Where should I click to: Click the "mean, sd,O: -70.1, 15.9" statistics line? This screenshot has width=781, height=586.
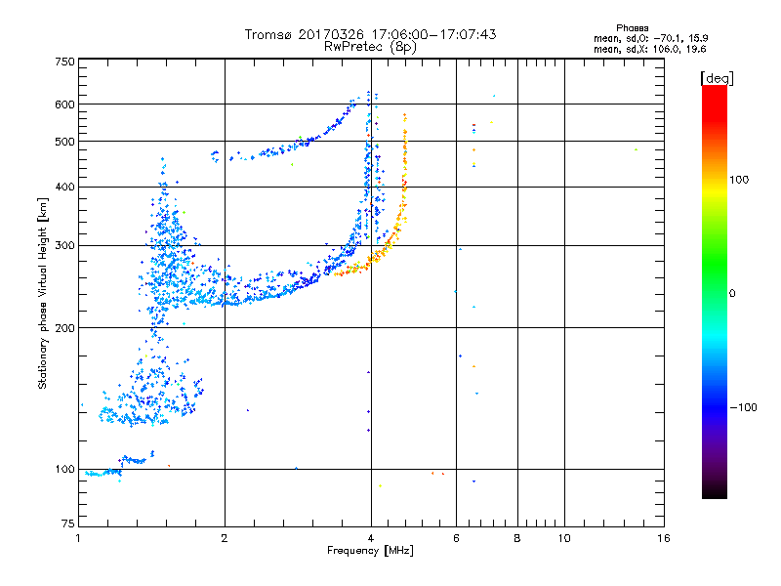(x=650, y=38)
